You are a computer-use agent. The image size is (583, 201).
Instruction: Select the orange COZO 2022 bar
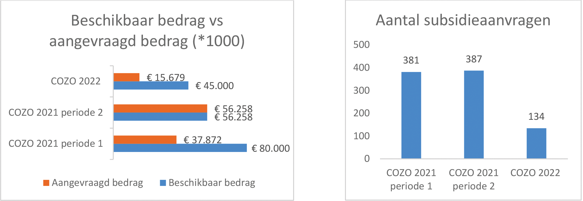point(126,77)
